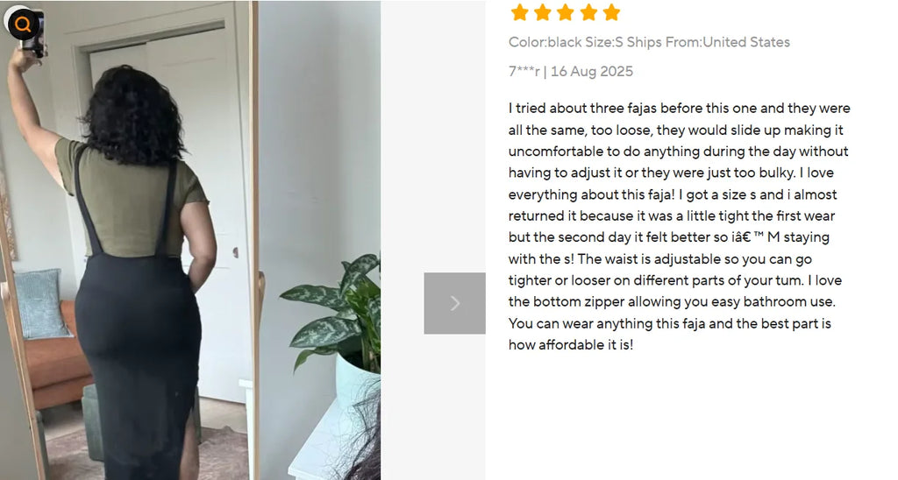Click the first line of review text
The height and width of the screenshot is (480, 898).
[680, 108]
